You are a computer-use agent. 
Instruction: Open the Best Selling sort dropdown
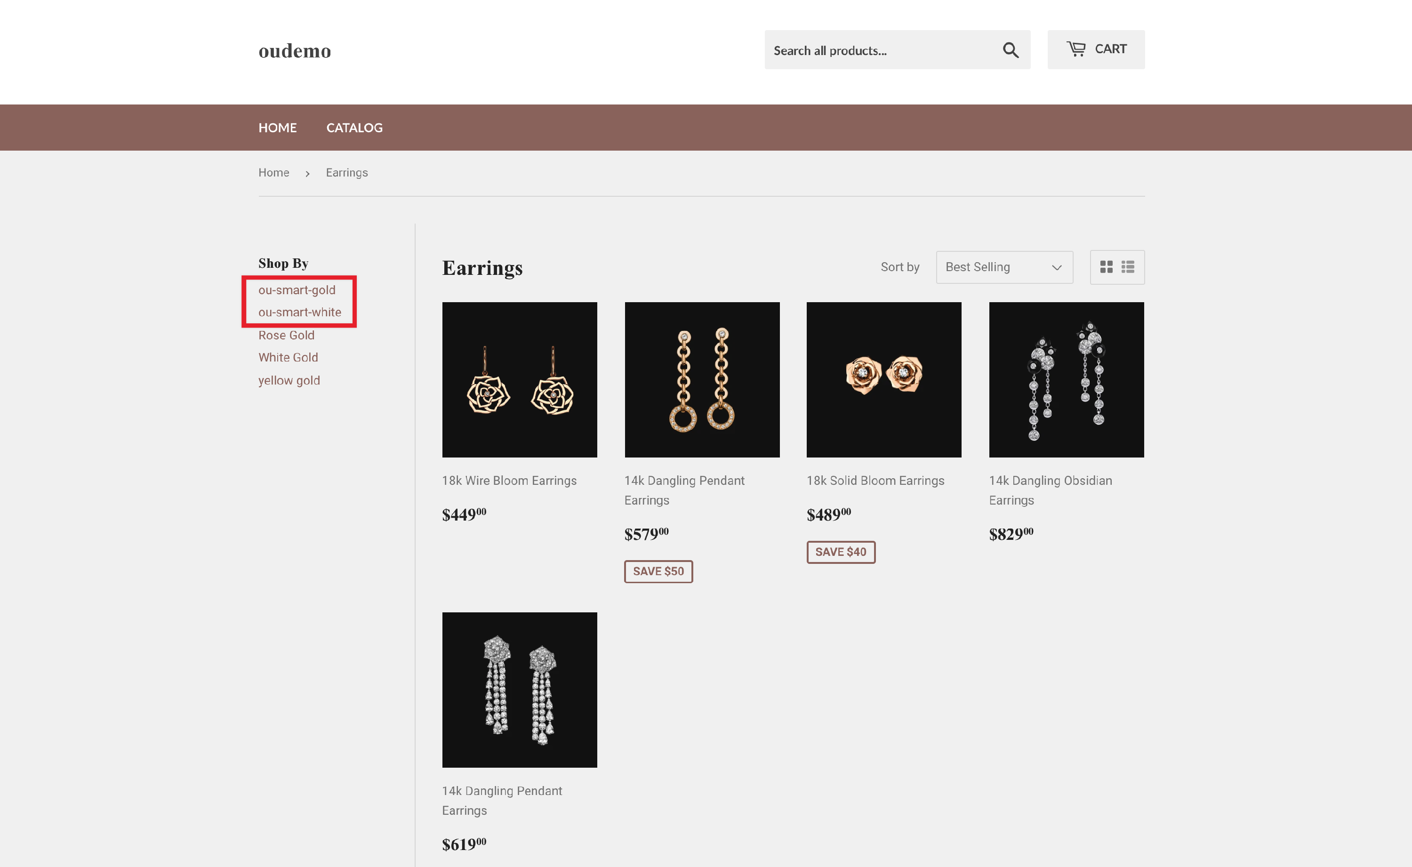pos(1004,267)
